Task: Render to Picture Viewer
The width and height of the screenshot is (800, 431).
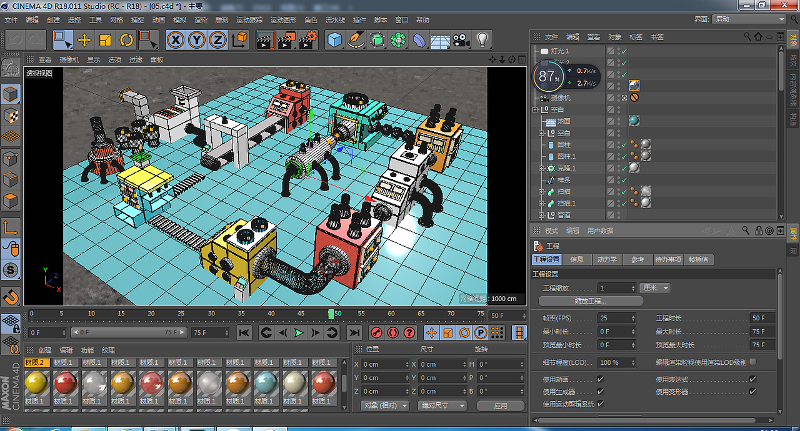Action: pyautogui.click(x=286, y=41)
